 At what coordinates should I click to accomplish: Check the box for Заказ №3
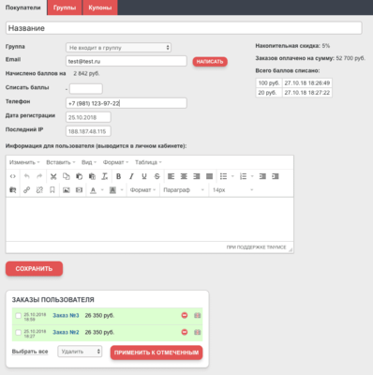(19, 316)
